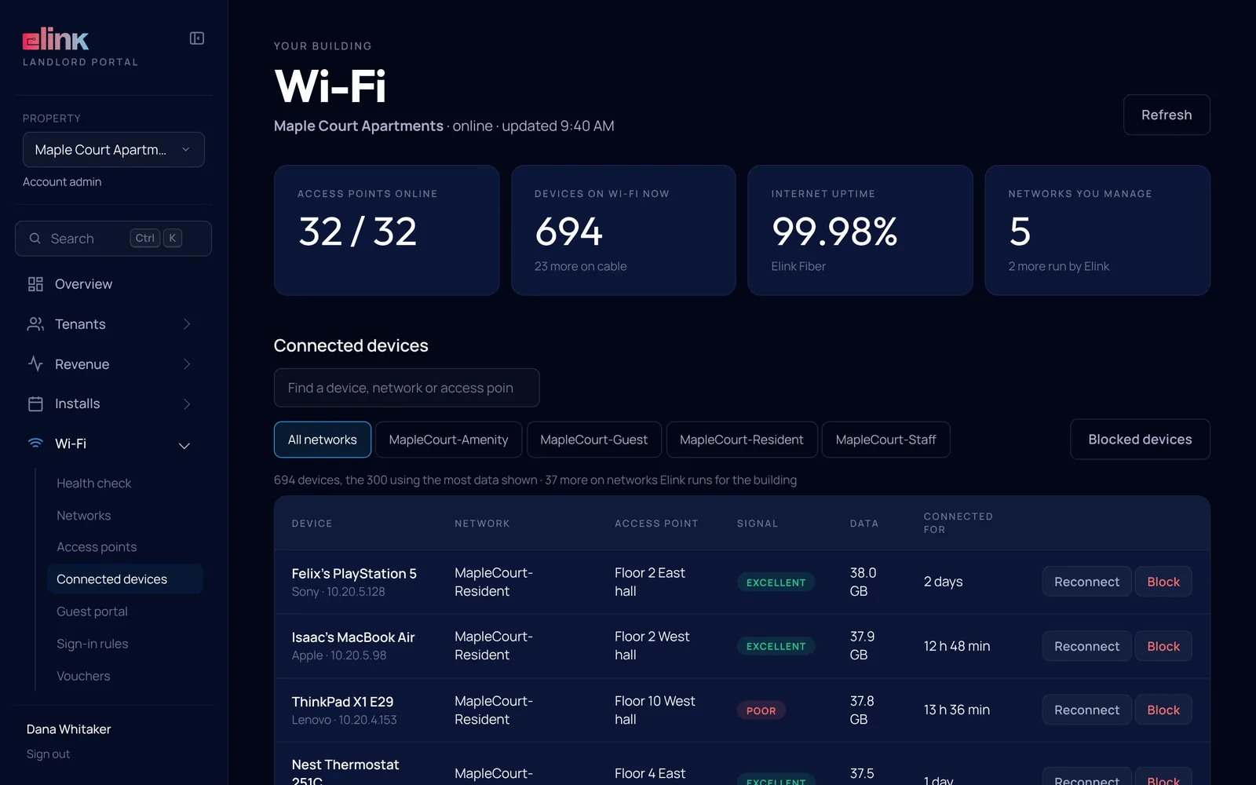Image resolution: width=1256 pixels, height=785 pixels.
Task: Open the Vouchers page
Action: pos(83,676)
